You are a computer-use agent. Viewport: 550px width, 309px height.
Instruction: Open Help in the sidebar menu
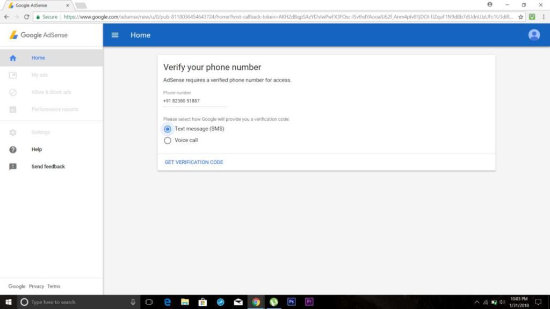(x=37, y=150)
